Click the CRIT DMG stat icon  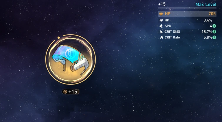(161, 32)
